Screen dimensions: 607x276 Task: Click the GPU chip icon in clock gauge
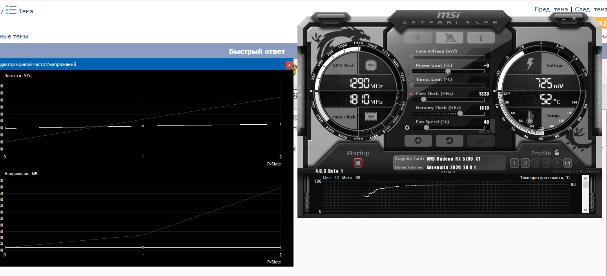(371, 65)
